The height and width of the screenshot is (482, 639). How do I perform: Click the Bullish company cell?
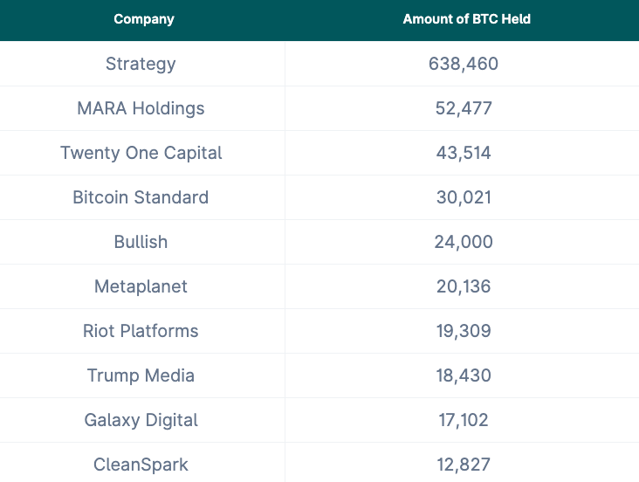(141, 242)
